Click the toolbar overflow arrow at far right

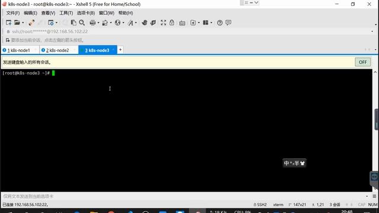click(x=375, y=25)
